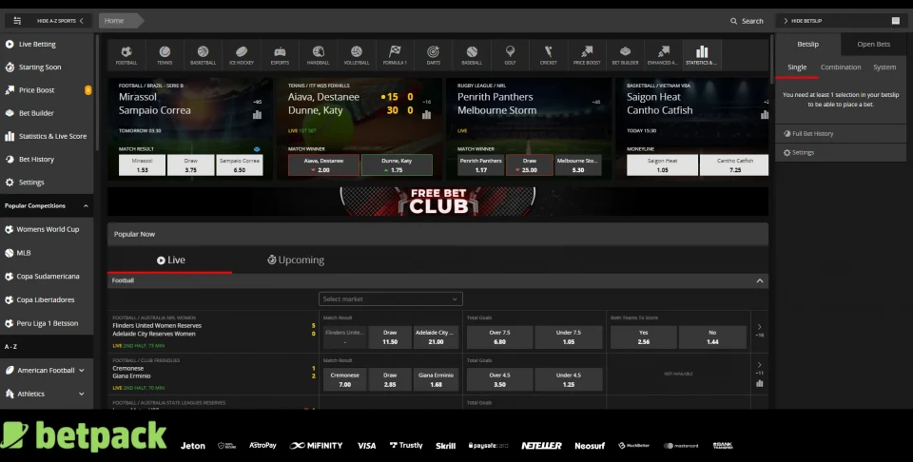Expand more markets for Flinders United match
The height and width of the screenshot is (462, 913).
[759, 327]
